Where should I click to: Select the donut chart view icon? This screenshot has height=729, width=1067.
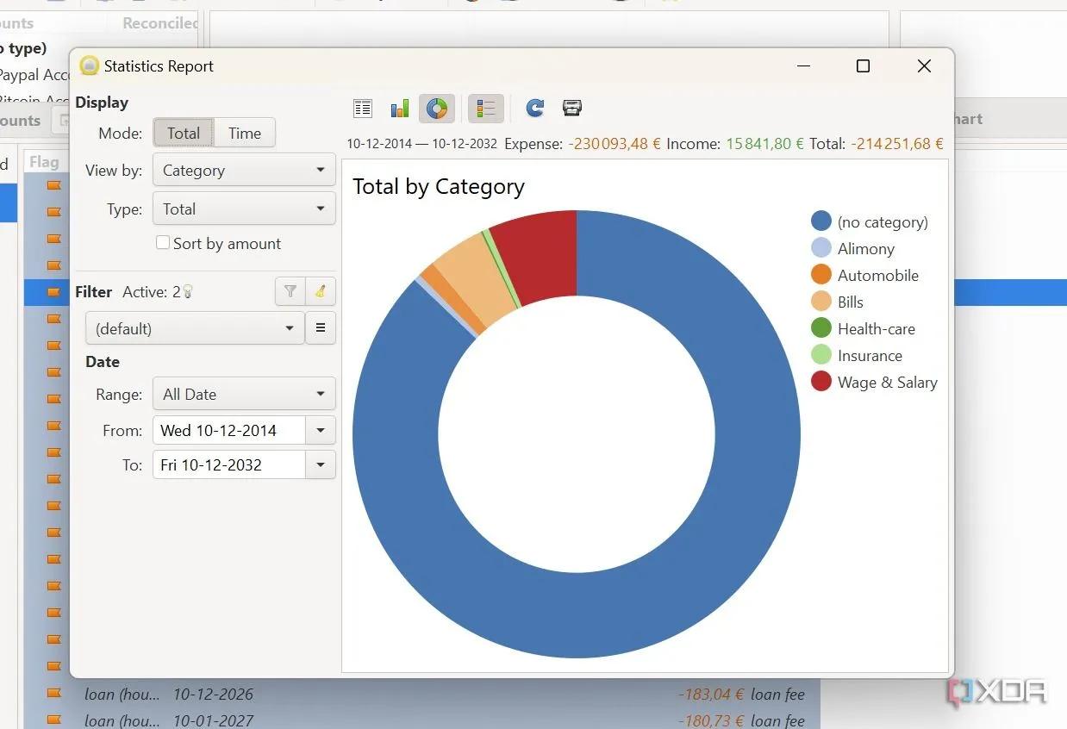click(437, 109)
